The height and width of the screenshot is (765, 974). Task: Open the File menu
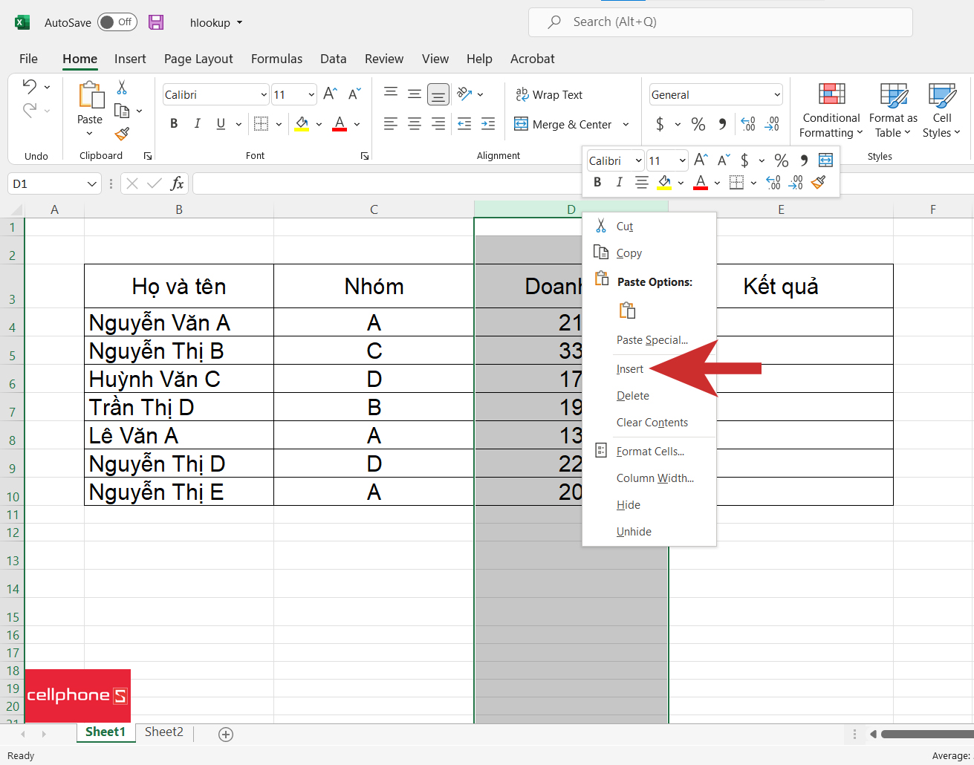(x=28, y=59)
